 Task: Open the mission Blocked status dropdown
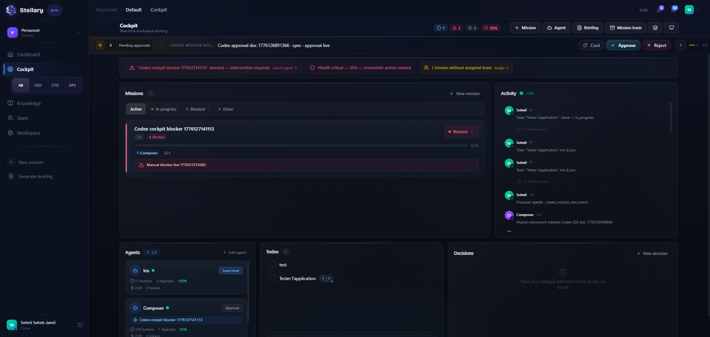click(461, 132)
